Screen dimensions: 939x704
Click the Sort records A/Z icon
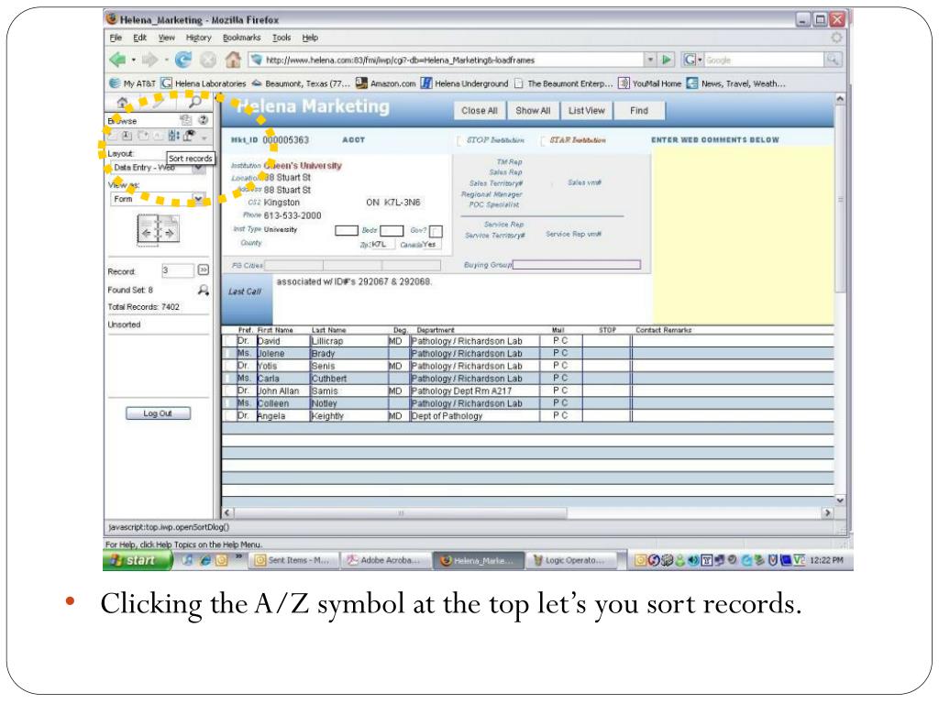point(173,136)
